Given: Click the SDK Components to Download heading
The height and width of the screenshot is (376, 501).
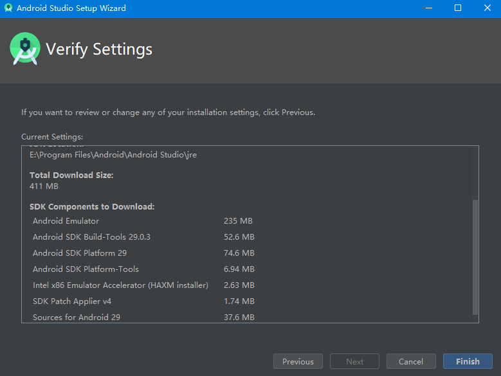Looking at the screenshot, I should pos(92,207).
